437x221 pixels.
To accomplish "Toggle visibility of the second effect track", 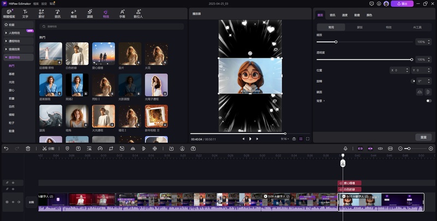I will tap(13, 189).
